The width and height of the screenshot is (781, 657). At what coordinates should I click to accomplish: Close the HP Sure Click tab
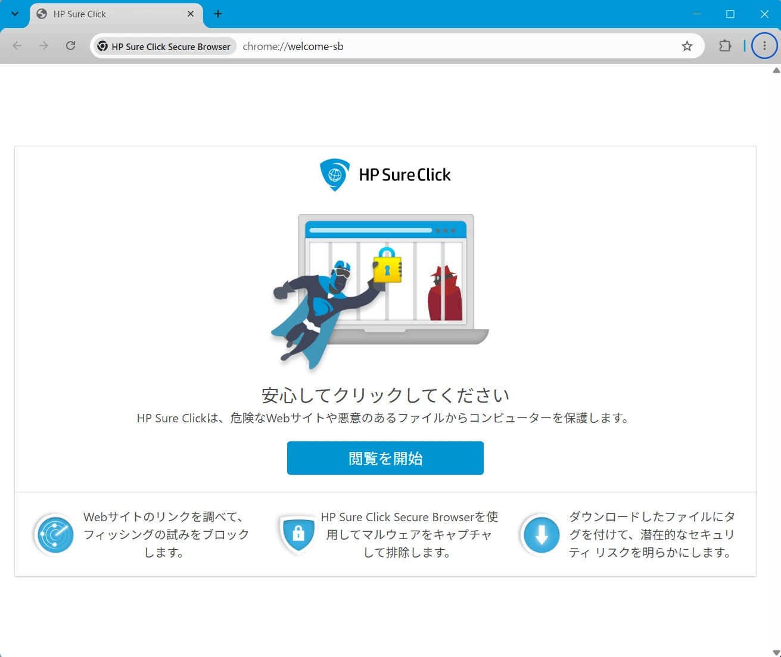[191, 14]
